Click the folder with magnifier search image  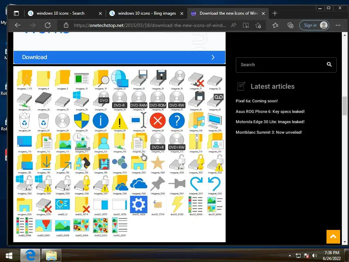point(101,78)
